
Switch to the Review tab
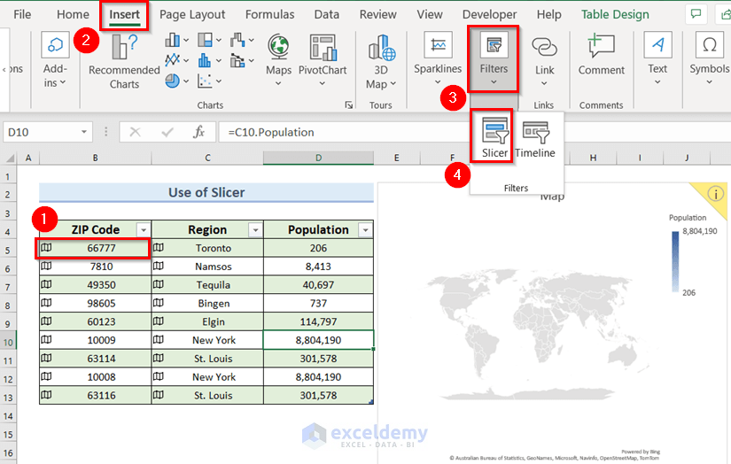tap(377, 14)
